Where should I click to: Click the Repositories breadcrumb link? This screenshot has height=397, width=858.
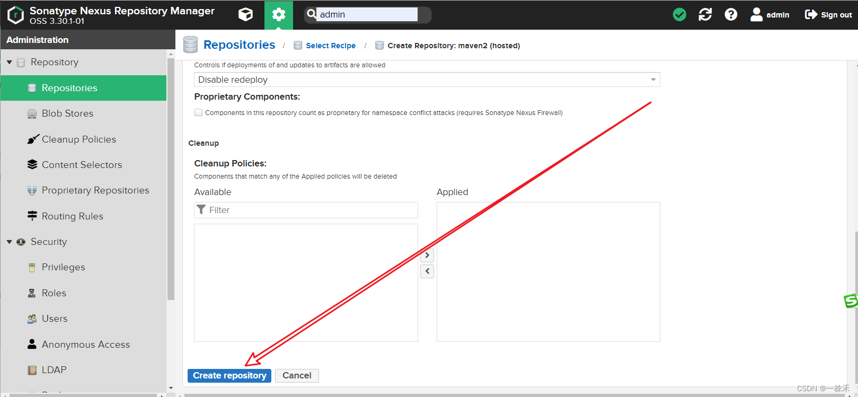click(239, 45)
